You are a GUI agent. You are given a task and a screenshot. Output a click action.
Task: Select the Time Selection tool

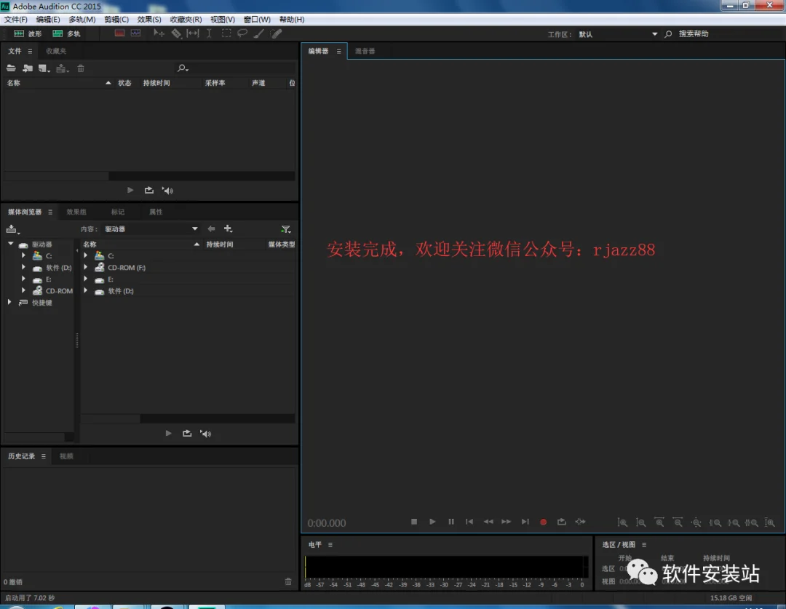(x=209, y=33)
